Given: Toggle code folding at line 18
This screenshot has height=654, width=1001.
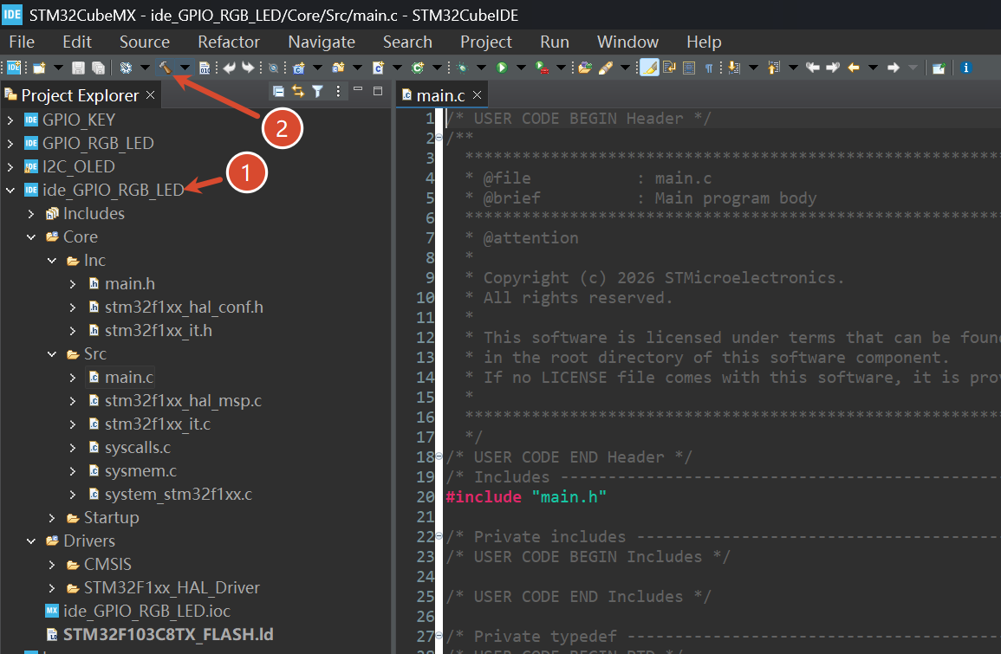Looking at the screenshot, I should (439, 457).
